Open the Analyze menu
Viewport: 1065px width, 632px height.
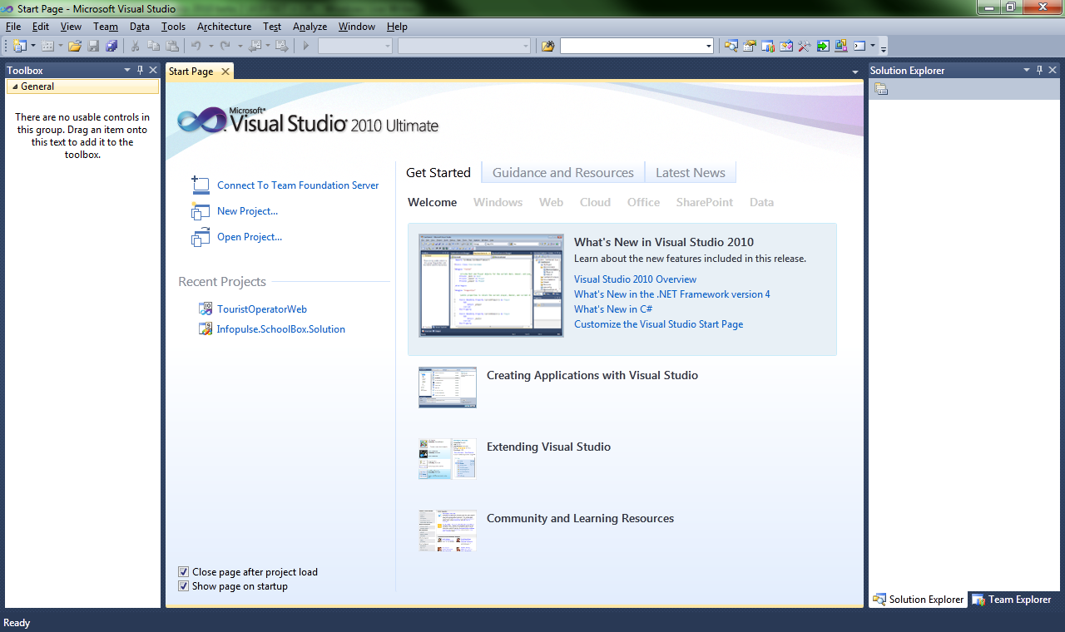310,27
